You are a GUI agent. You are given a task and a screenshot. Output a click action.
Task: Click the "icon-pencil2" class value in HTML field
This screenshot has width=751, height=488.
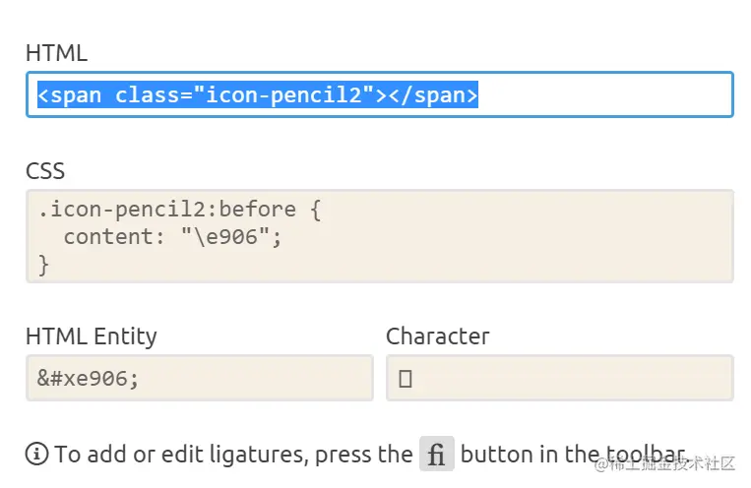[282, 95]
